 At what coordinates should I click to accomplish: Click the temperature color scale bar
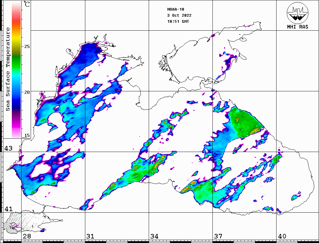point(16,70)
